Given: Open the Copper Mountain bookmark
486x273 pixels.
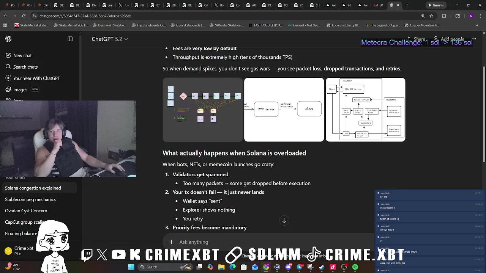Looking at the screenshot, I should pos(422,25).
